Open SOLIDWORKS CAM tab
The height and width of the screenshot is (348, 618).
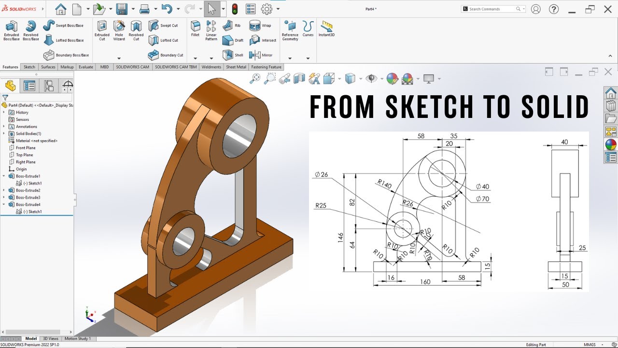[x=132, y=67]
